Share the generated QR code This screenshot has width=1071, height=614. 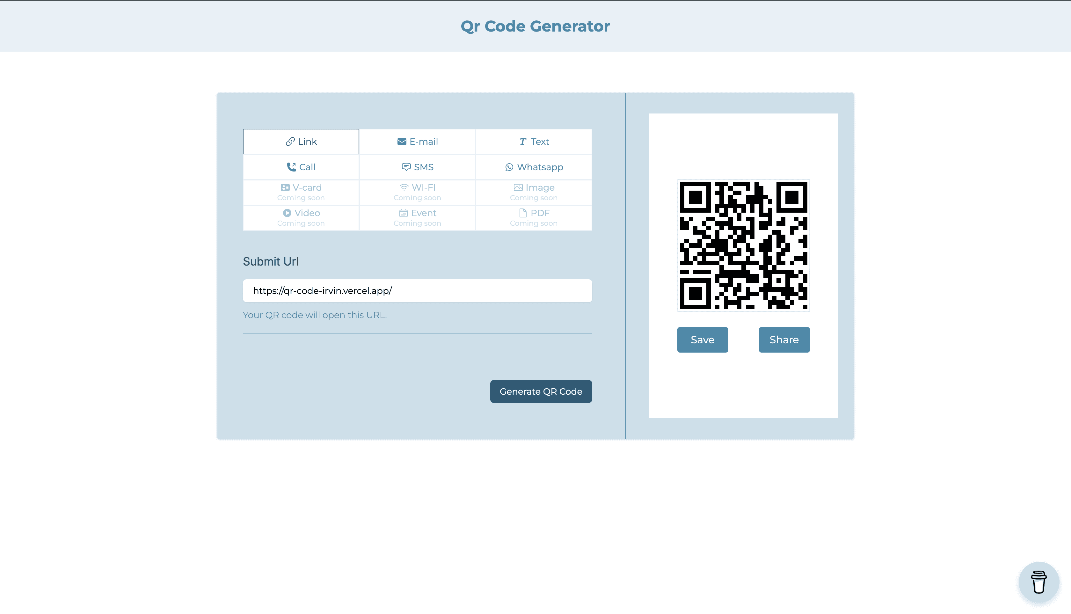pos(784,340)
